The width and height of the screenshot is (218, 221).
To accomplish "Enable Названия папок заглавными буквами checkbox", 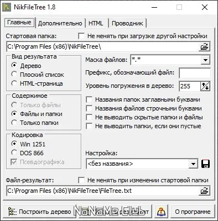I will [143, 99].
